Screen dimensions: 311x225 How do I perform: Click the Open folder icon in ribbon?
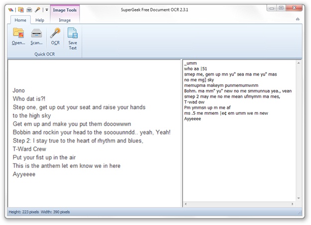pos(18,33)
